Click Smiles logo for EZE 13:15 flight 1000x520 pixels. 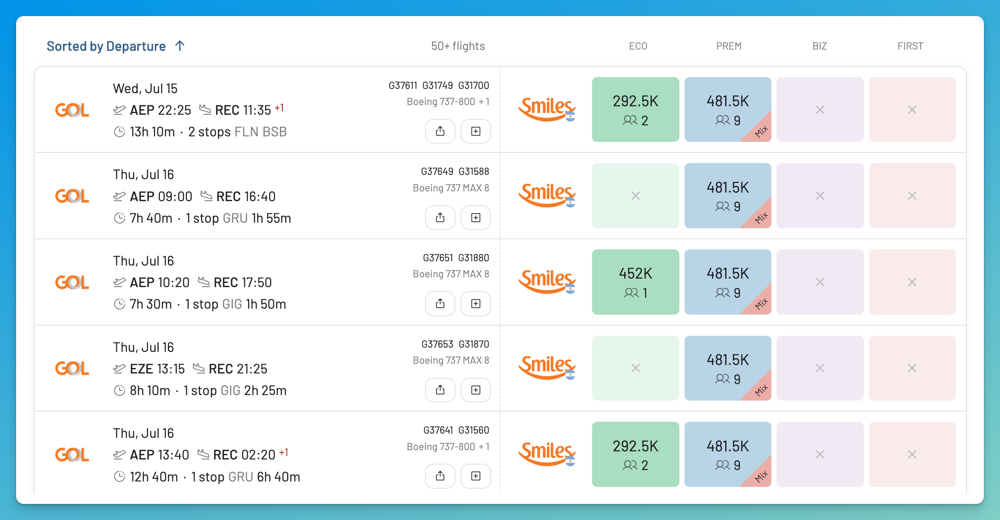point(547,368)
